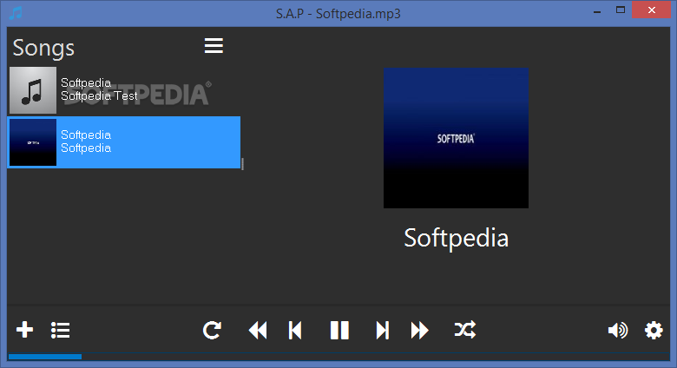Click the playback progress bar
The height and width of the screenshot is (368, 677).
(x=338, y=357)
